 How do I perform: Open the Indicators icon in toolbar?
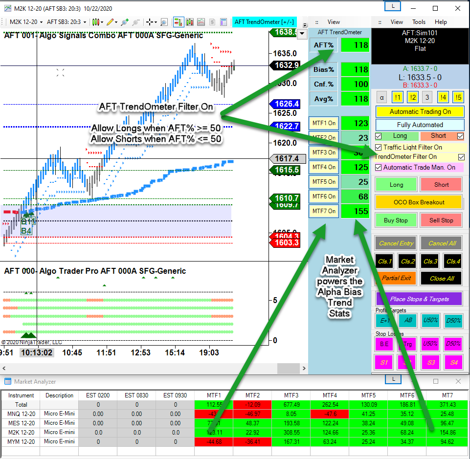pyautogui.click(x=201, y=22)
